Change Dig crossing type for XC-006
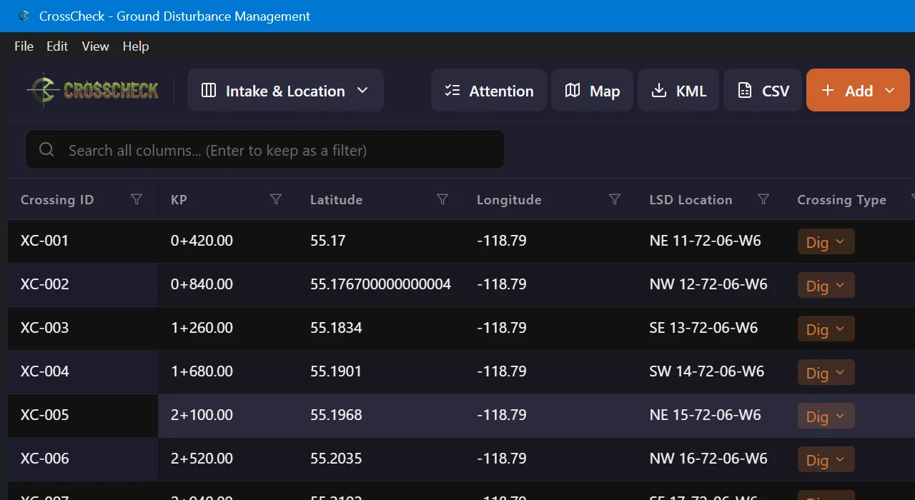Viewport: 915px width, 500px height. tap(826, 460)
